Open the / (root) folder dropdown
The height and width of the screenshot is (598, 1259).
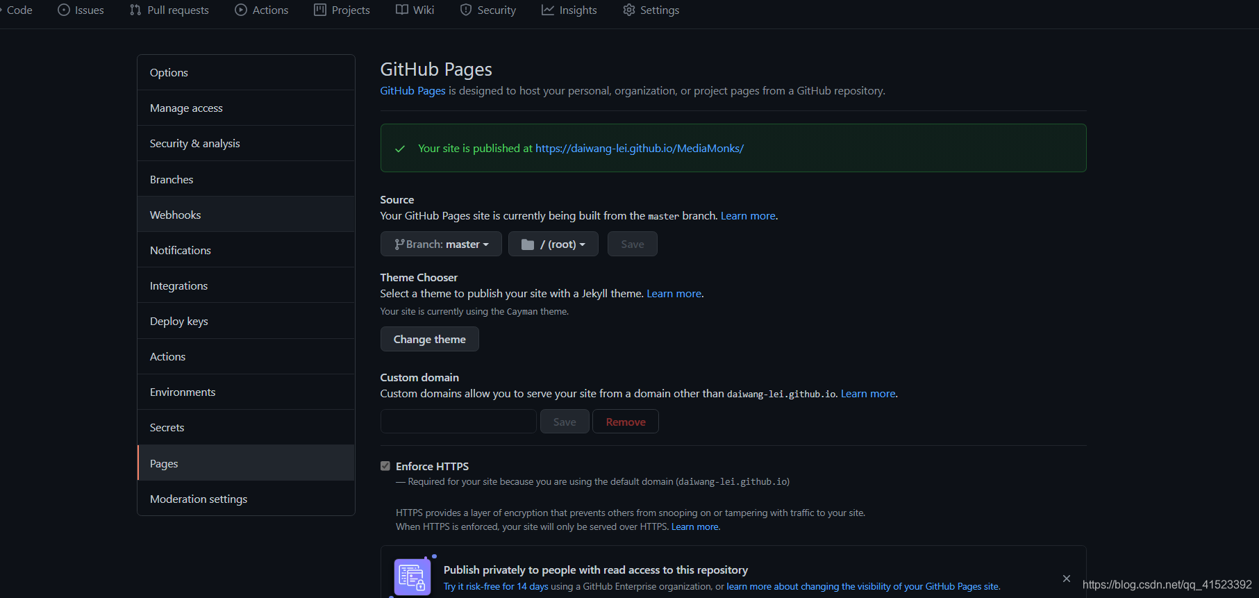[553, 244]
